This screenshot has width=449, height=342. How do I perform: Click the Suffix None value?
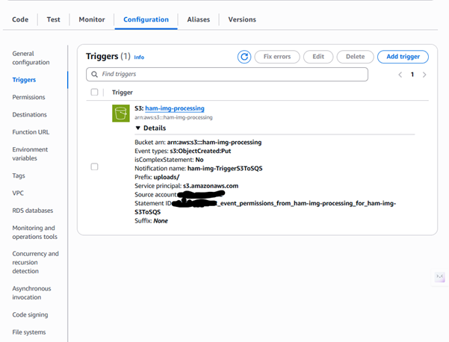tap(161, 221)
